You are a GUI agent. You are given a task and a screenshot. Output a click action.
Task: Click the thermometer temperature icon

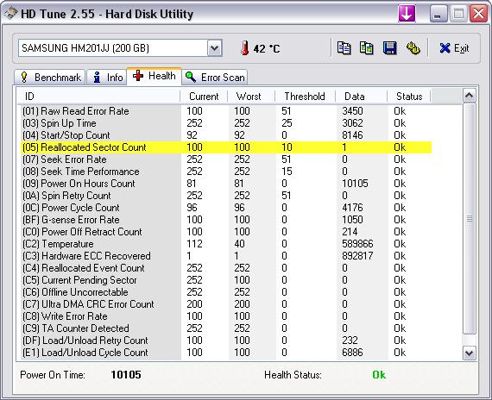[x=245, y=48]
